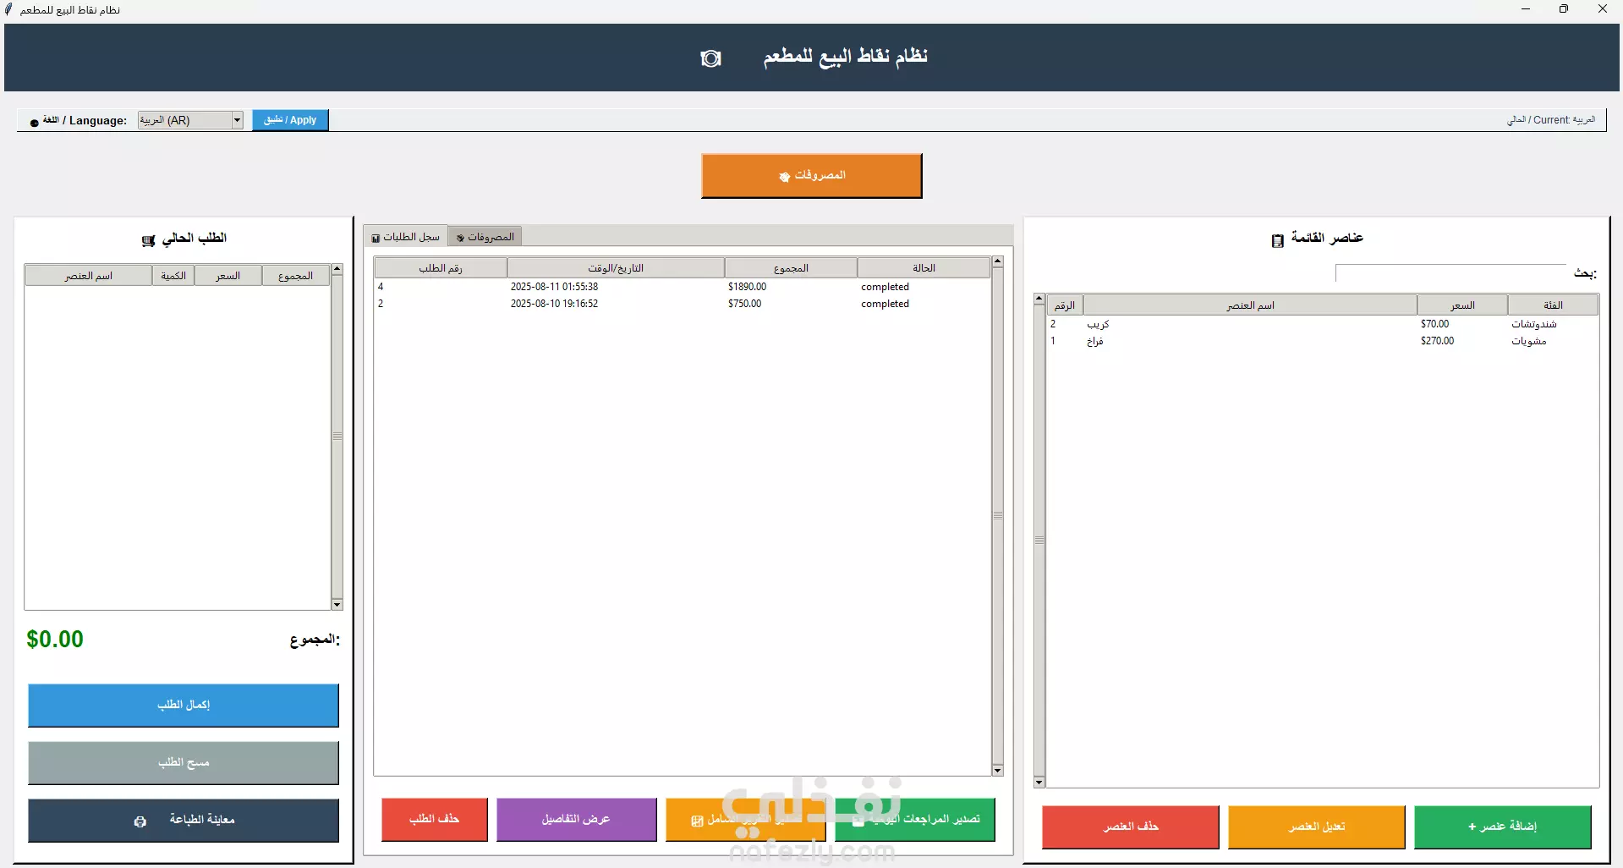Open معاينة الطباعة print preview button
Image resolution: width=1623 pixels, height=868 pixels.
(184, 821)
